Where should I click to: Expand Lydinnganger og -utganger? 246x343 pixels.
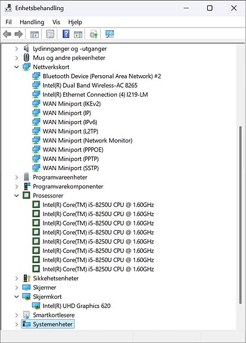coord(17,48)
